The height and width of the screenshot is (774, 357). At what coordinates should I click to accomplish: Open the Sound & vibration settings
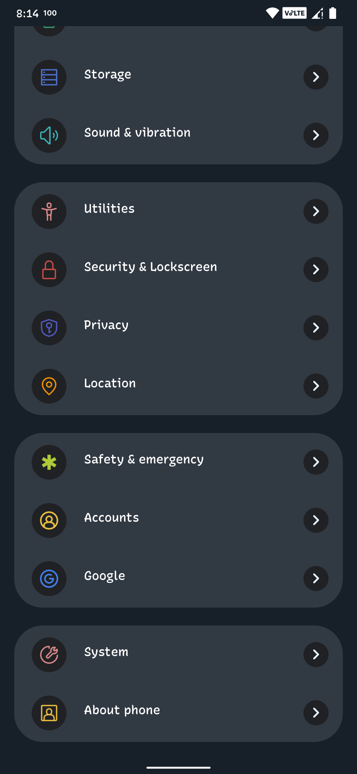[137, 133]
